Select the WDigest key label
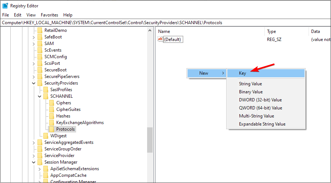The height and width of the screenshot is (183, 331). [x=58, y=136]
